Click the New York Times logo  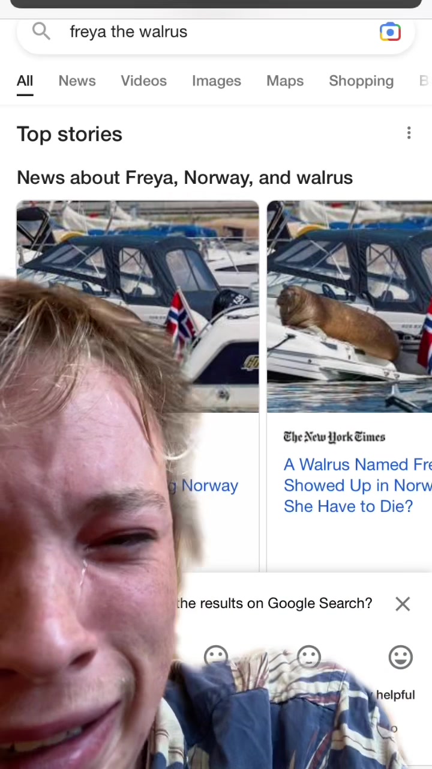(x=334, y=437)
